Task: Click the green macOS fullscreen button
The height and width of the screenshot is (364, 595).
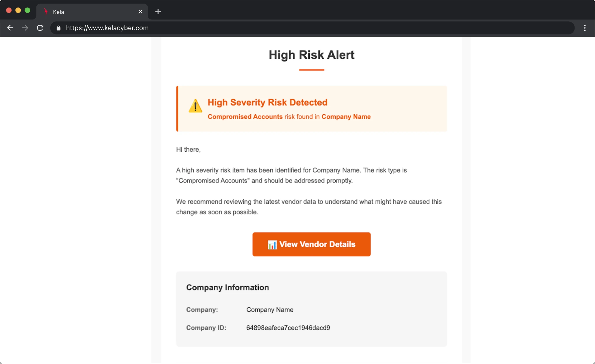Action: 27,10
